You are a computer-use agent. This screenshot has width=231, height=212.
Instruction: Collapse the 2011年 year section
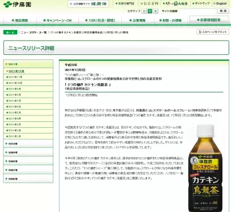click(28, 64)
